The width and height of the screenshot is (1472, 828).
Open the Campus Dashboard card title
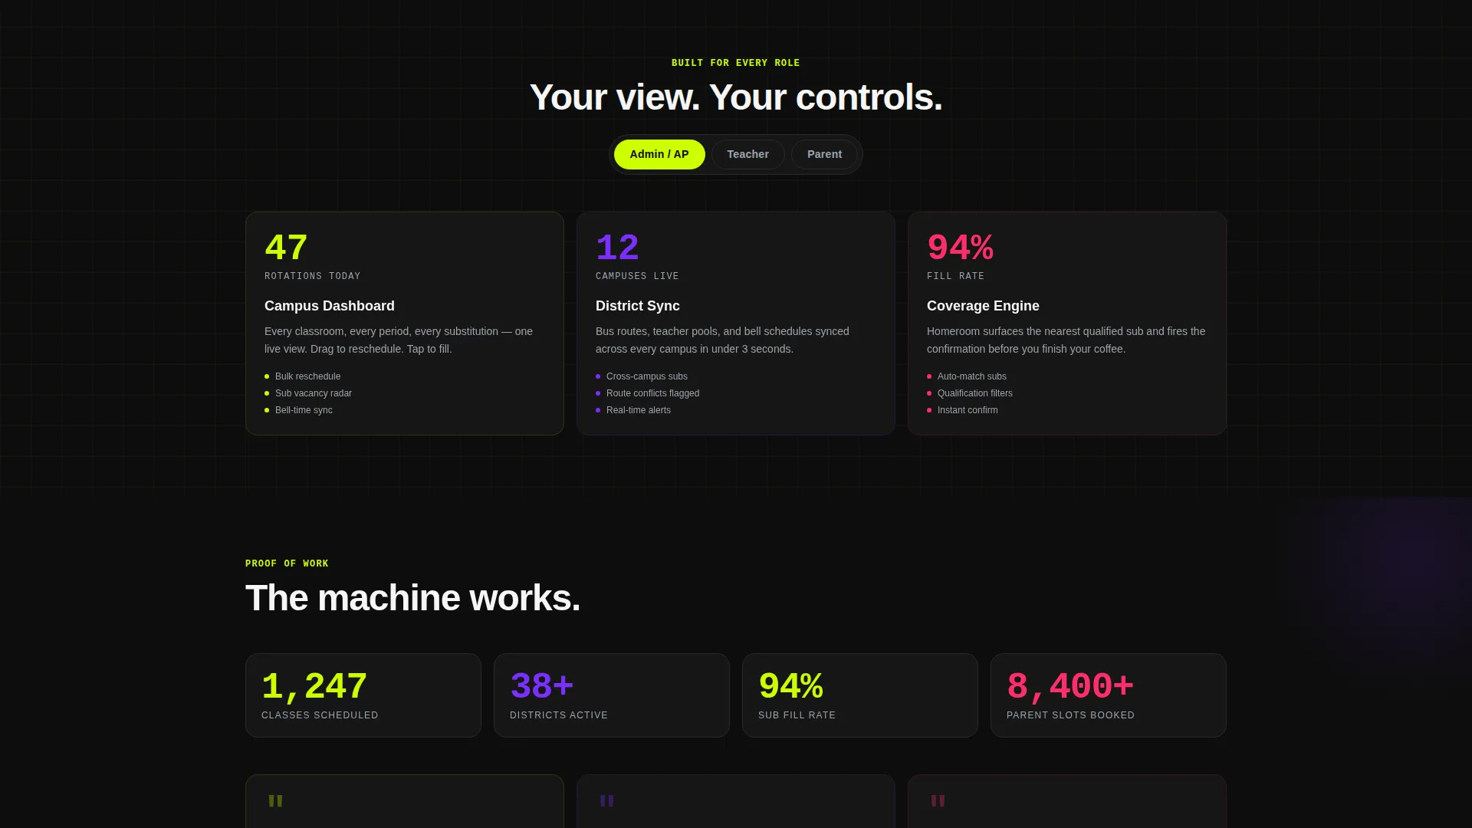click(x=330, y=306)
